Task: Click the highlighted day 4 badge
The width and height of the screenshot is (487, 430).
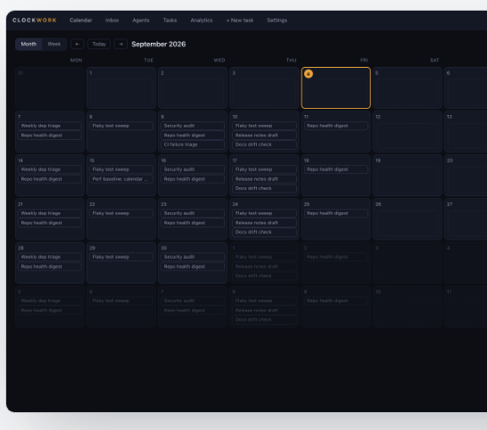Action: point(309,74)
